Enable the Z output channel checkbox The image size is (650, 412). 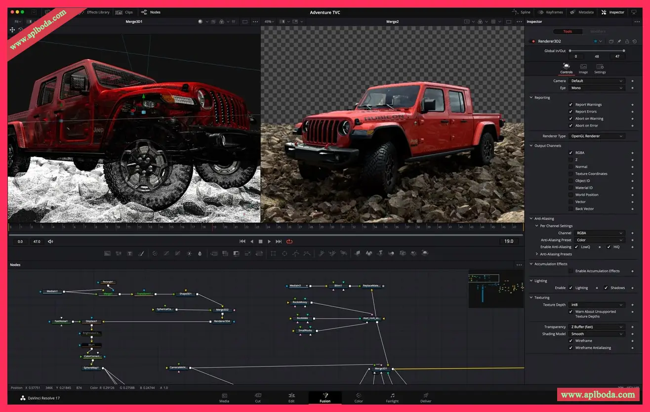click(570, 160)
